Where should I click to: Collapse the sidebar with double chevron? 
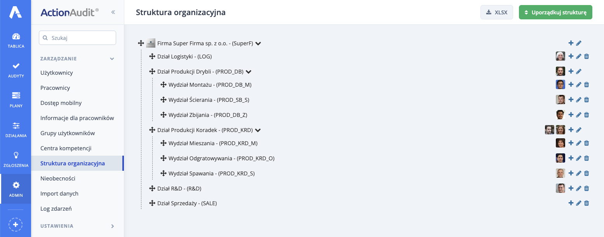click(x=113, y=12)
